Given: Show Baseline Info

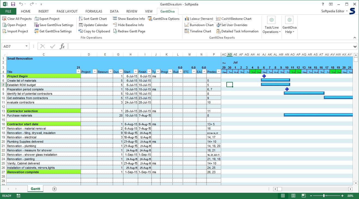Looking at the screenshot, I should click(129, 19).
